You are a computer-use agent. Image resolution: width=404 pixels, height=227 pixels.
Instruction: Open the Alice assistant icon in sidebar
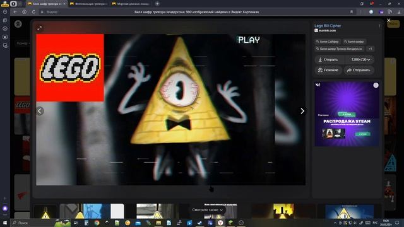point(5,208)
